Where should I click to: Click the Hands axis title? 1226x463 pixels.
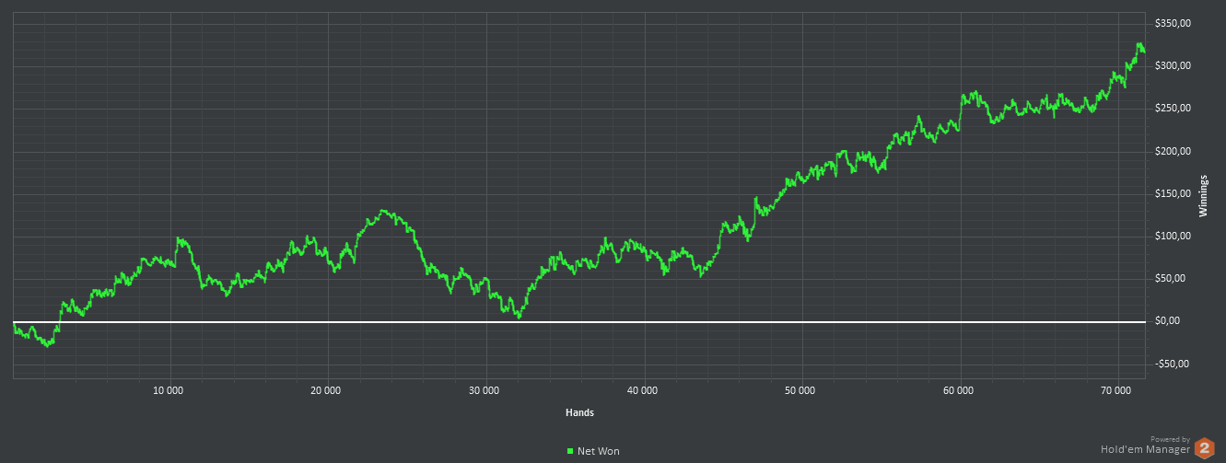(x=579, y=412)
